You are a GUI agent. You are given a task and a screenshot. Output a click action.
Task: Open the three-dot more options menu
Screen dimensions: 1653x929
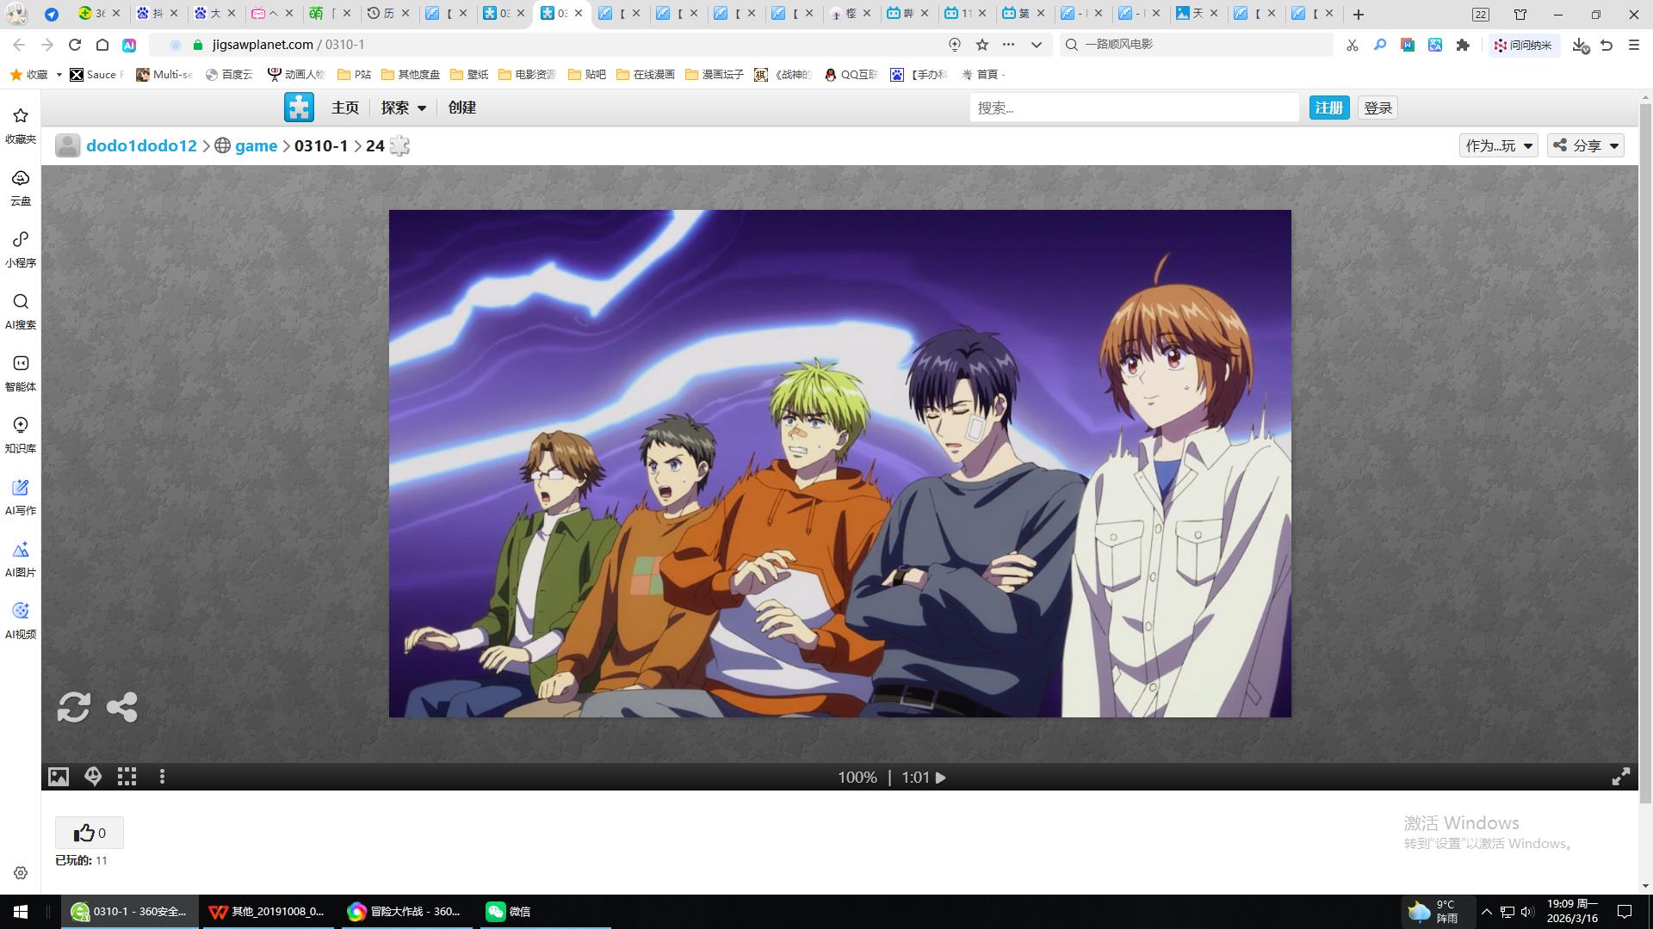coord(162,777)
